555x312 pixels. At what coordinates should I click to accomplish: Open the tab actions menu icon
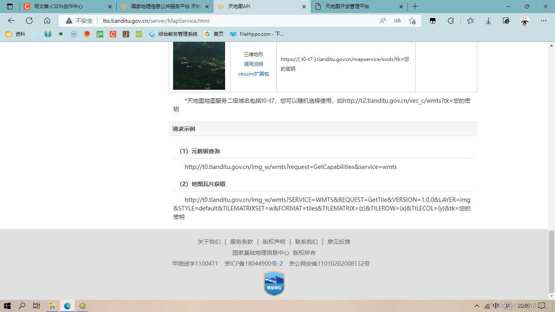tap(10, 6)
